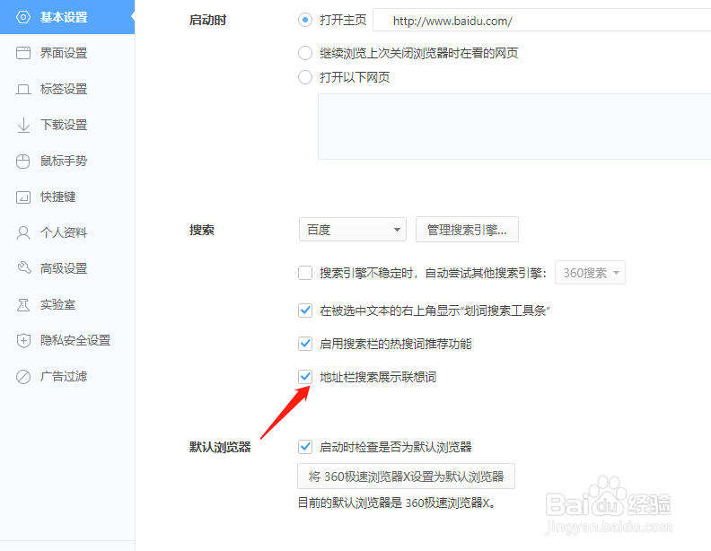Click 将360极速浏览器X设置为默认浏览器 button

pos(407,477)
